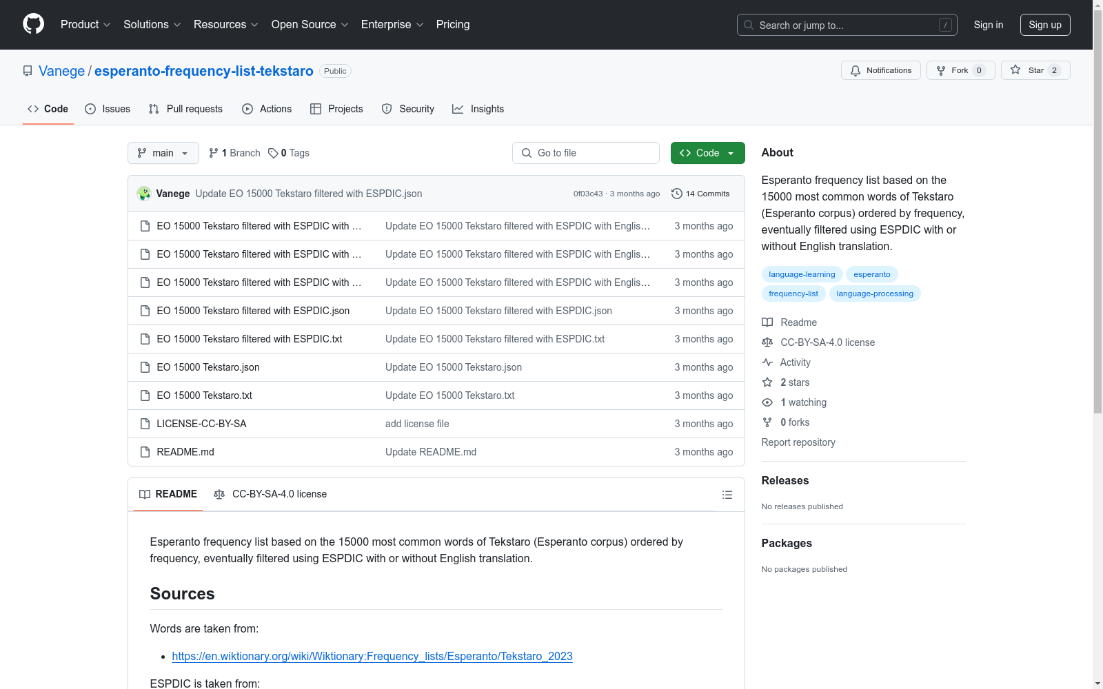The height and width of the screenshot is (689, 1103).
Task: View the 0 Tags list
Action: pyautogui.click(x=289, y=153)
